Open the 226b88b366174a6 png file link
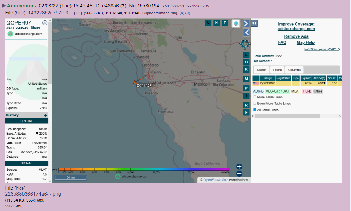351x211 pixels. [33, 194]
